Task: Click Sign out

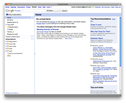Action: point(118,7)
